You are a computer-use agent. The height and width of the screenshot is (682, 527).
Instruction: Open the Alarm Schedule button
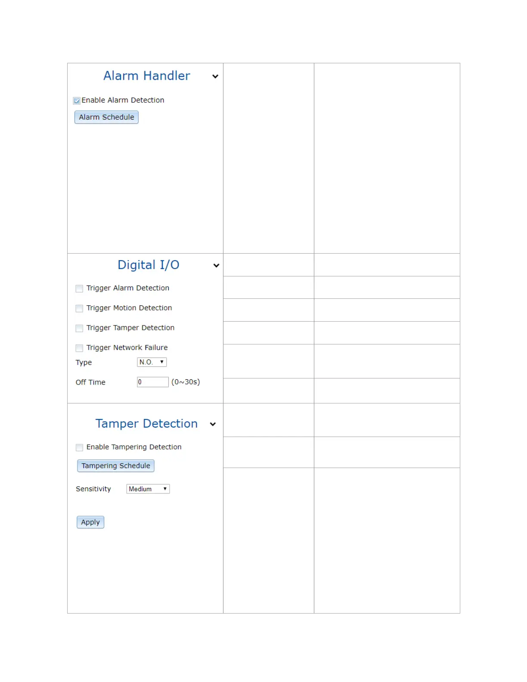[x=106, y=117]
